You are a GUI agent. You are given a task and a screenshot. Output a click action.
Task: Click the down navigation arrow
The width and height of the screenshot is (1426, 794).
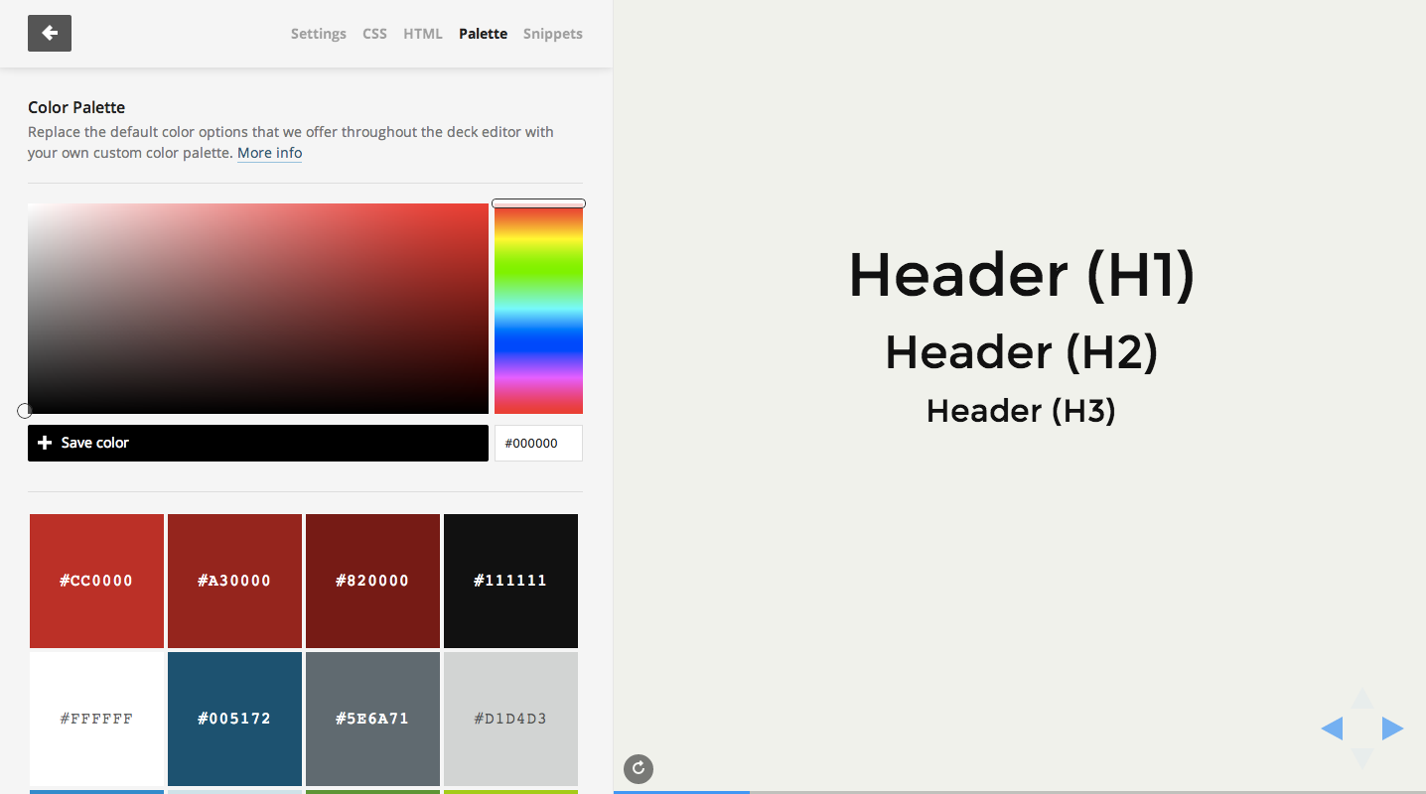[x=1362, y=758]
